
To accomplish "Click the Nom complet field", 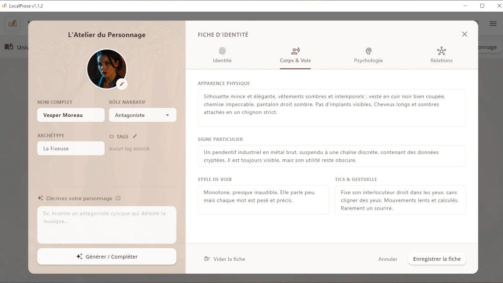I will [x=71, y=115].
